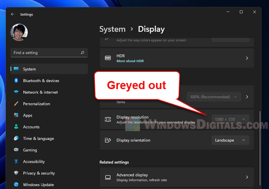Image resolution: width=269 pixels, height=189 pixels.
Task: Click the back arrow in Settings
Action: click(13, 14)
